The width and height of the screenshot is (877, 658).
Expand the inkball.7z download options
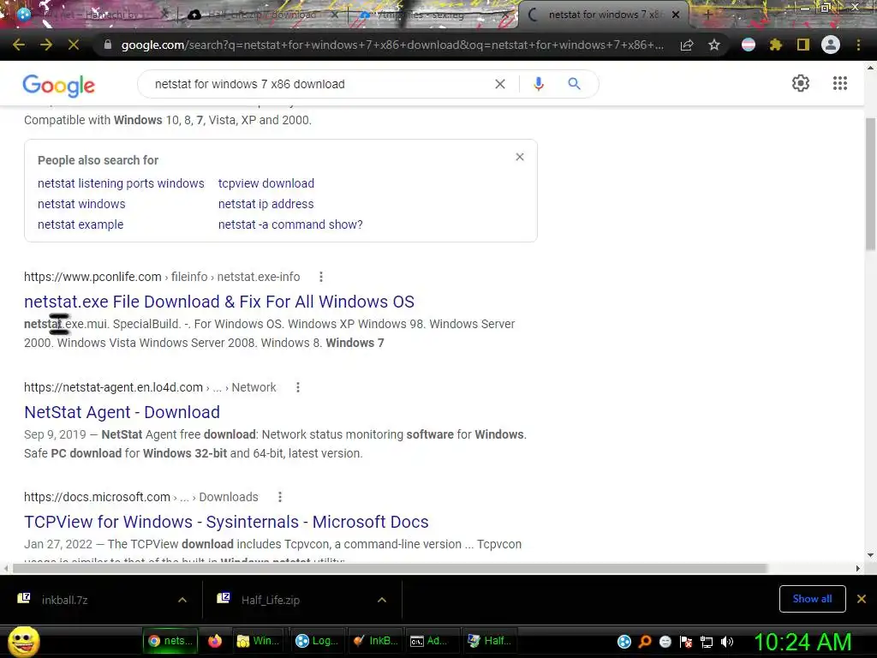pos(182,600)
